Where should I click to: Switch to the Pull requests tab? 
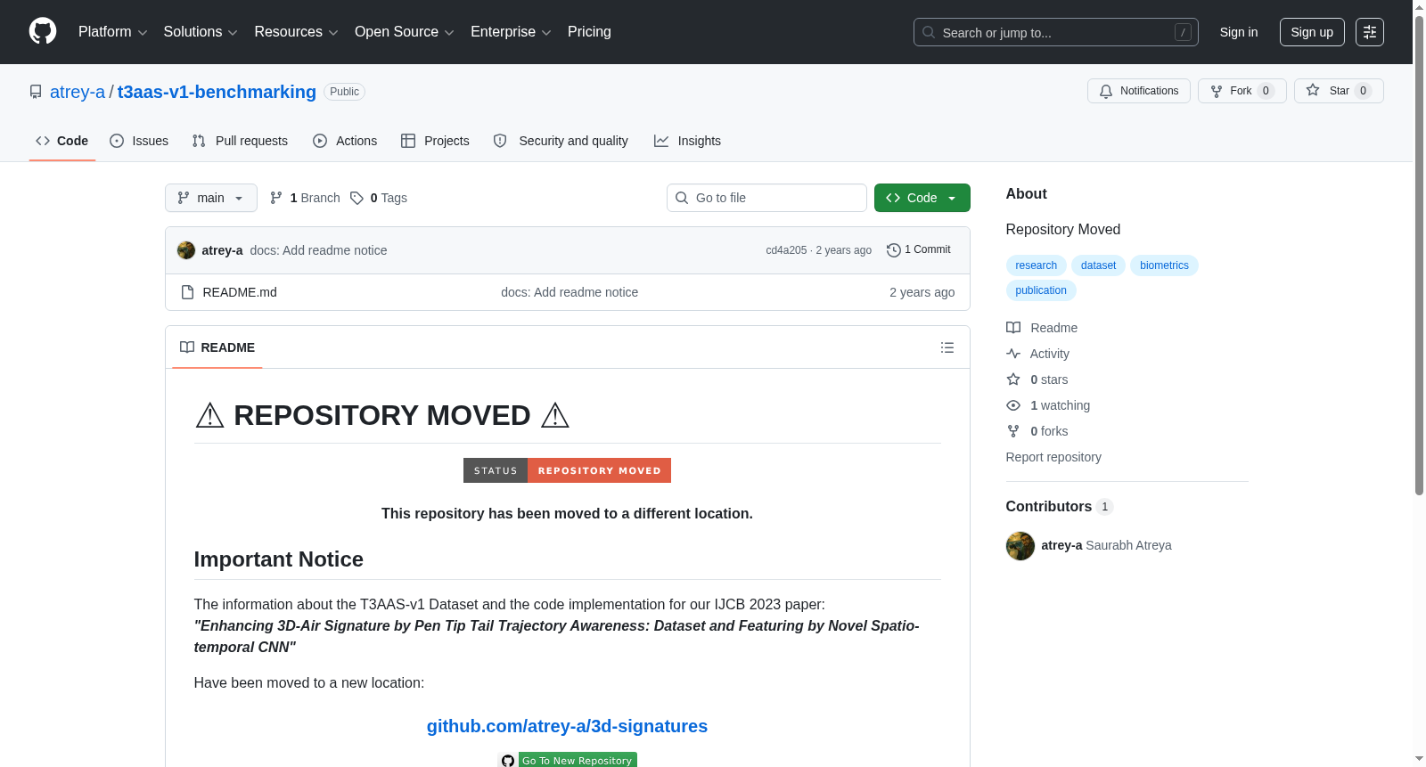click(240, 141)
